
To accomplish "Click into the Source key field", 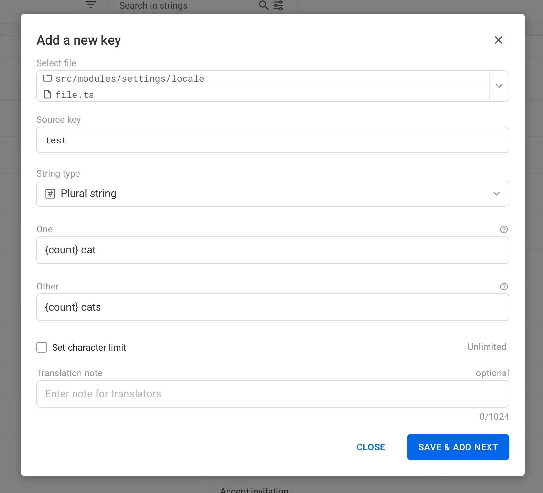I will click(272, 140).
